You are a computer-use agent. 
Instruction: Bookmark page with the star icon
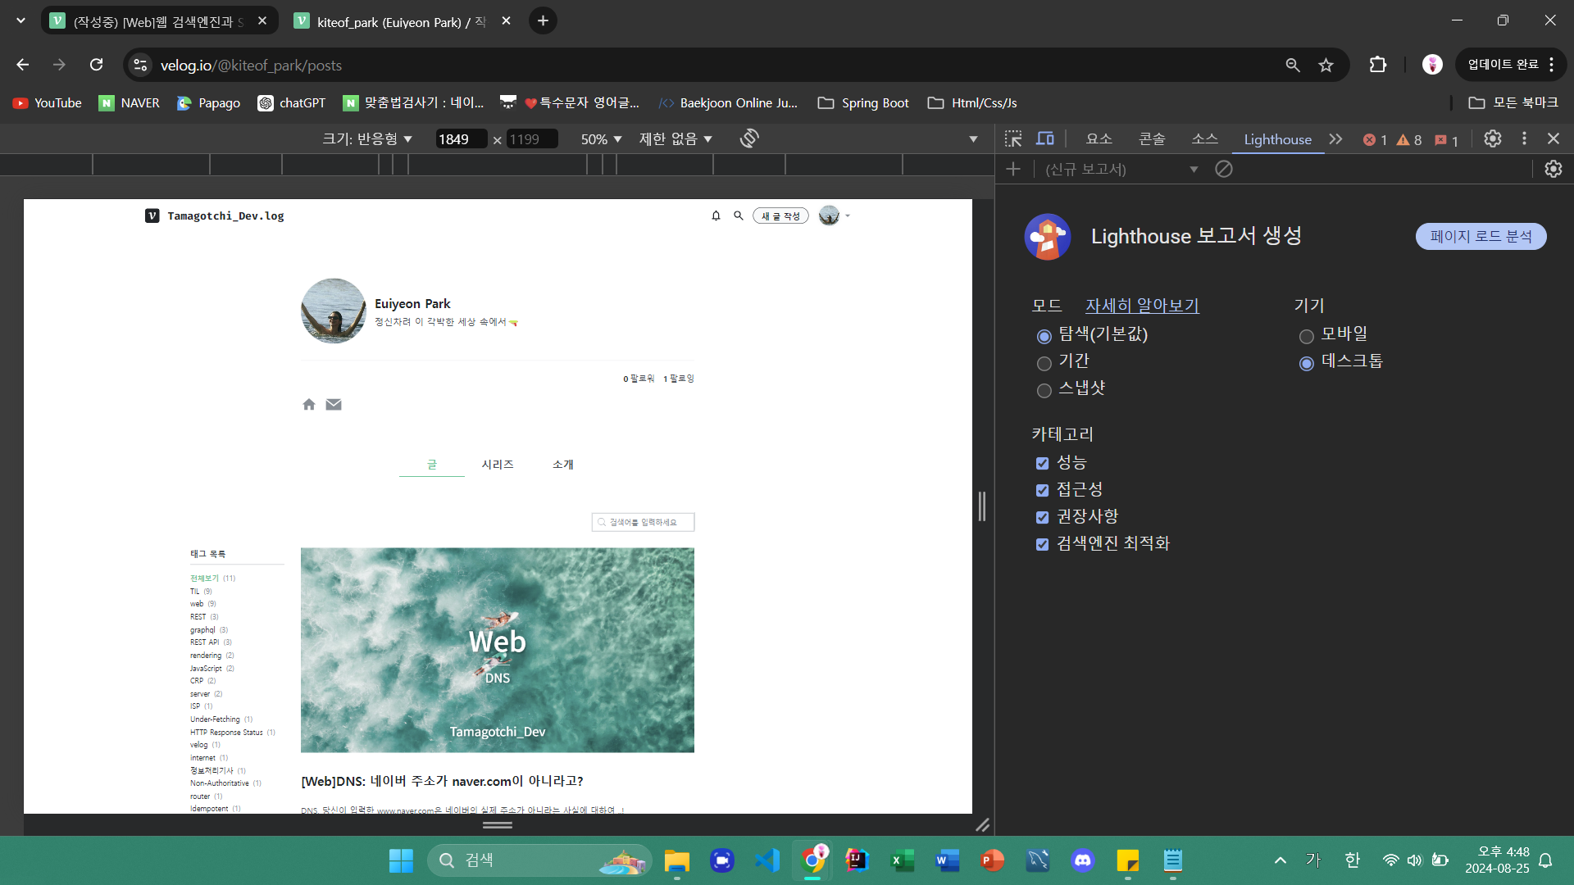[1326, 65]
